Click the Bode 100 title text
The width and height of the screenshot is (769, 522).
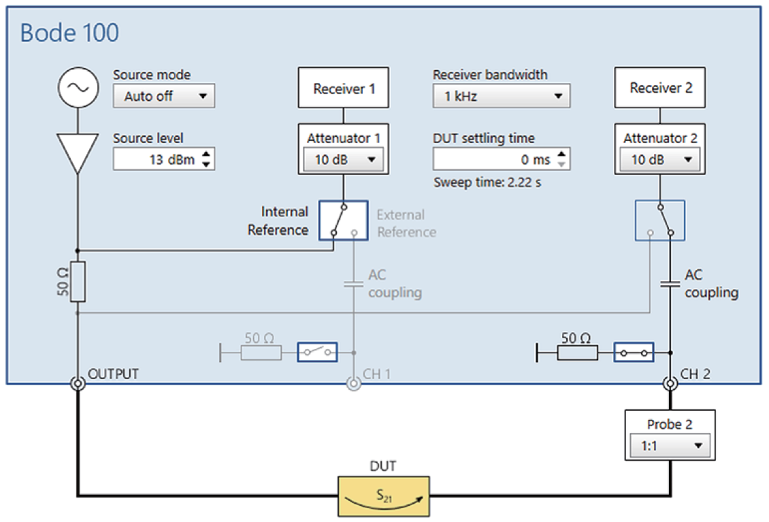tap(69, 33)
